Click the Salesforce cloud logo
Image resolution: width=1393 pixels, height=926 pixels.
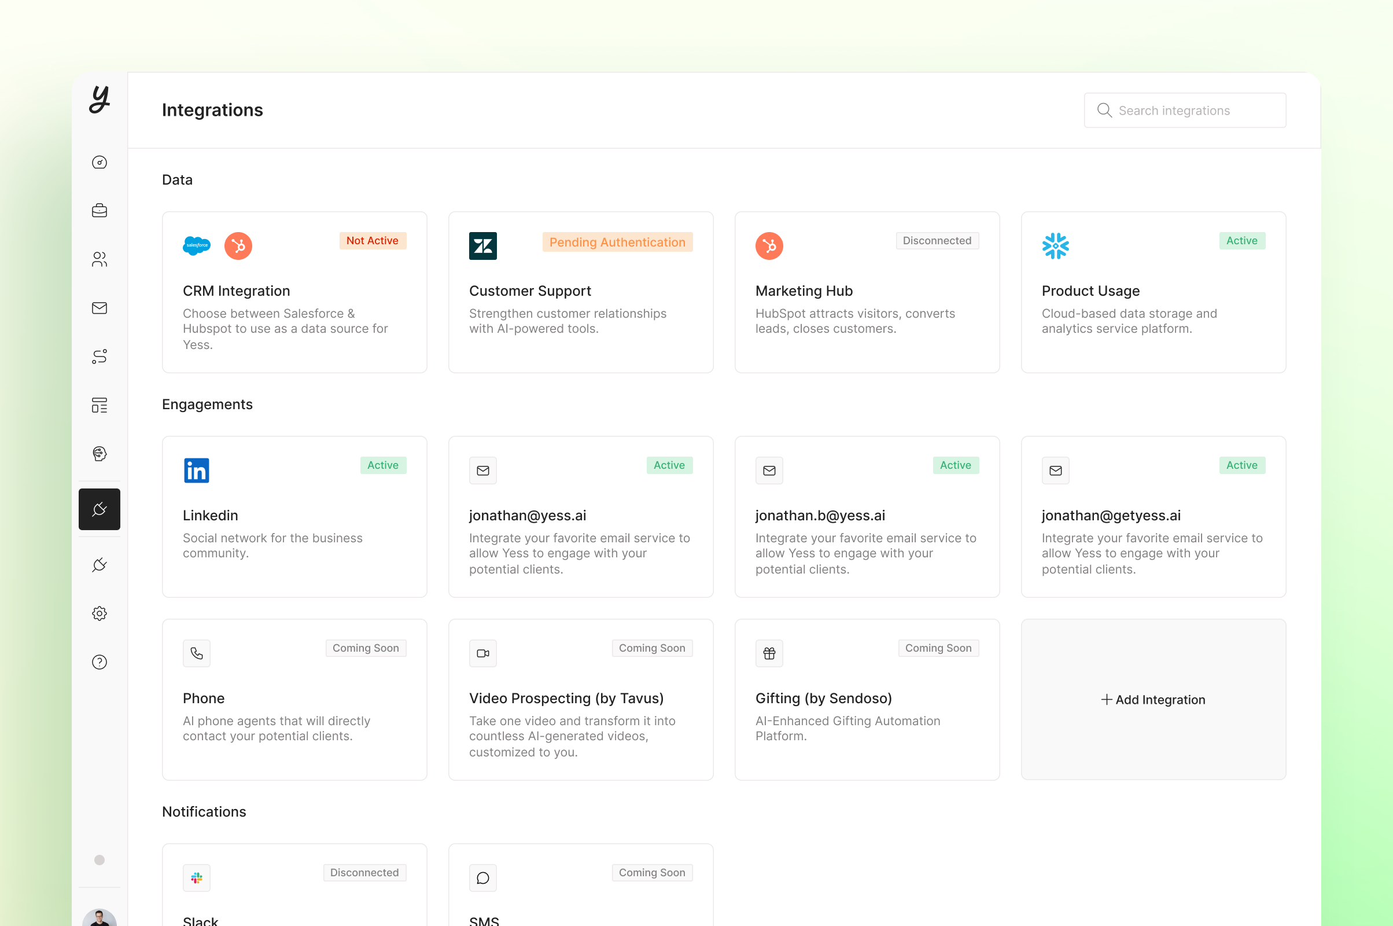point(197,245)
